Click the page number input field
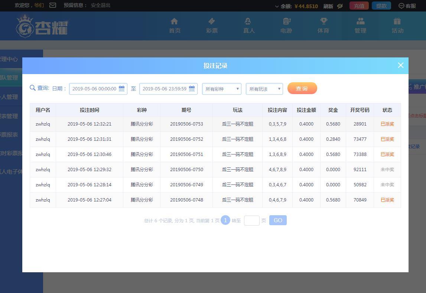This screenshot has height=293, width=426. click(x=251, y=220)
